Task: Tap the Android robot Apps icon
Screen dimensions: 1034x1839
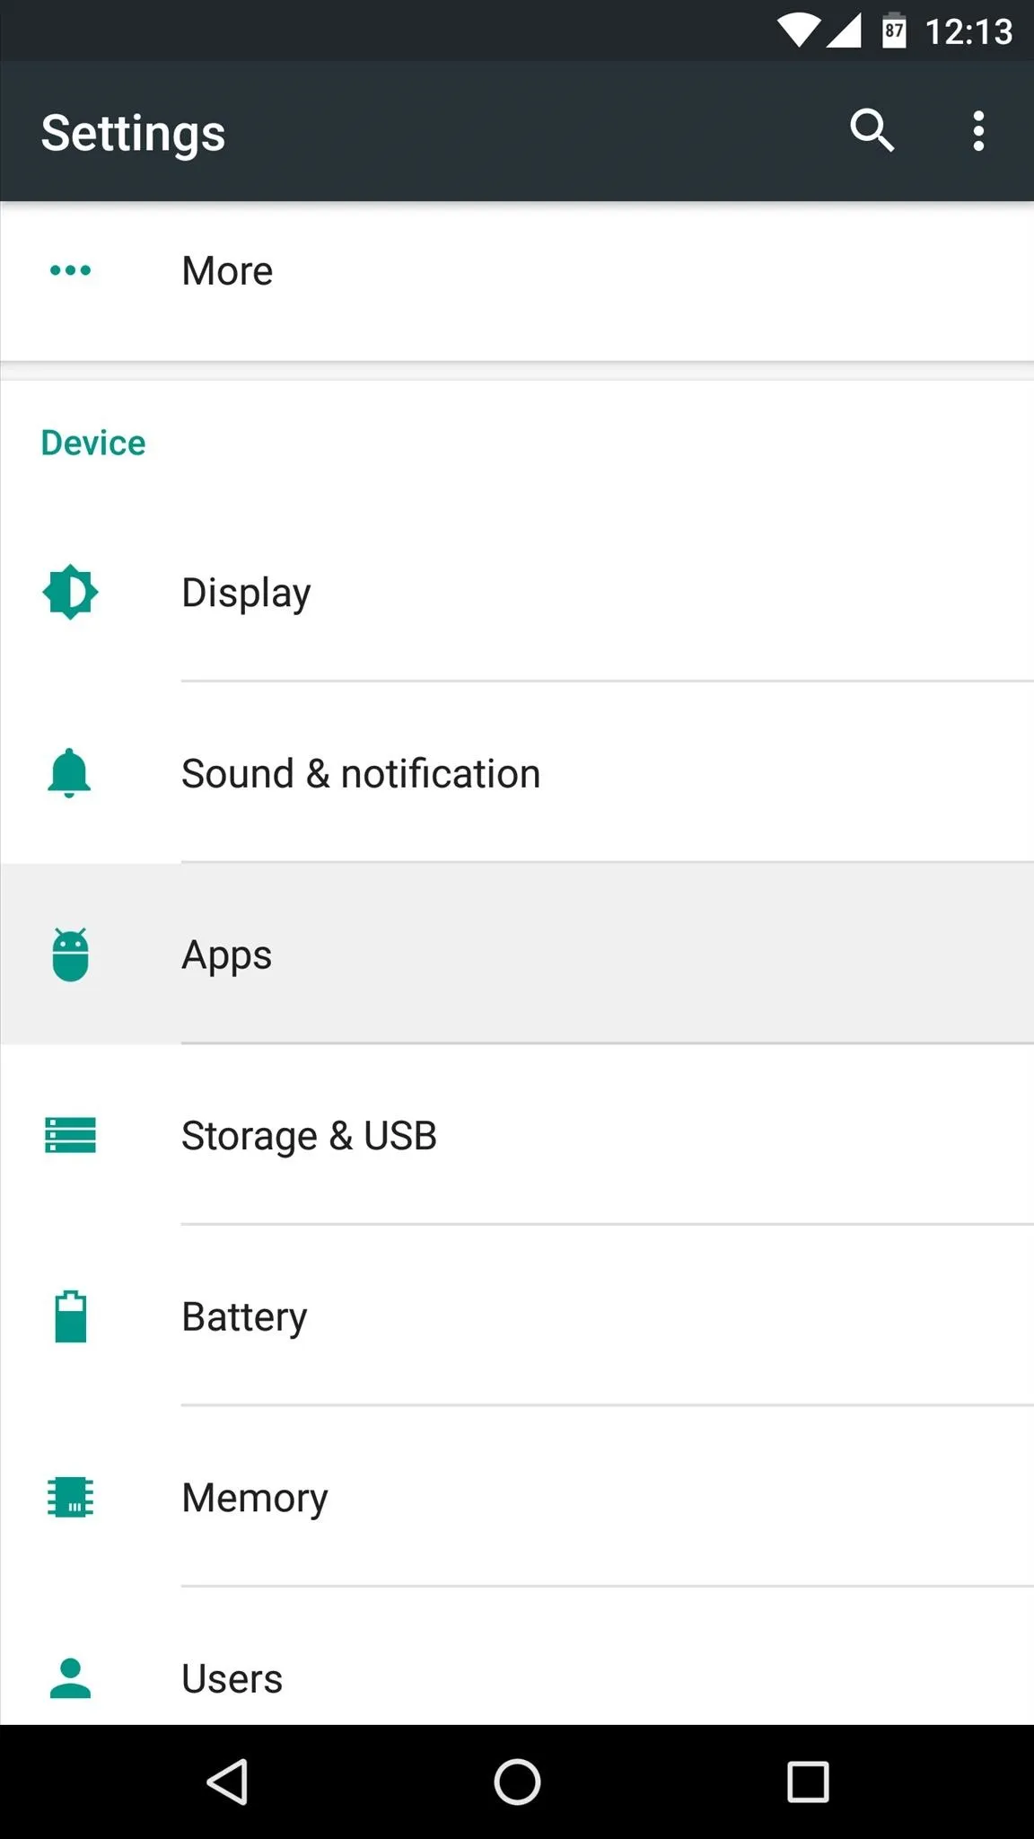Action: 70,955
